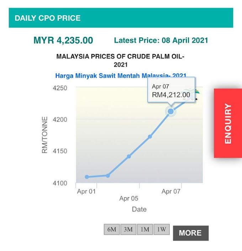Click the Latest Price: 08 April 2021 text

click(161, 40)
